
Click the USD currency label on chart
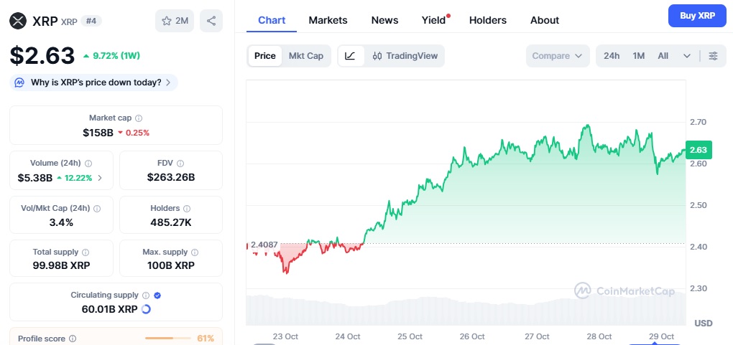[x=704, y=323]
